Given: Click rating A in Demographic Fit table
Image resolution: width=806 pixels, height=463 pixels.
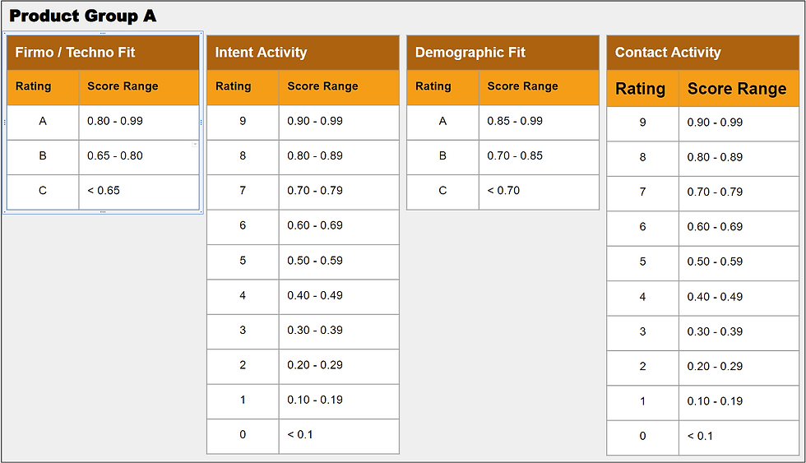Looking at the screenshot, I should pyautogui.click(x=443, y=123).
